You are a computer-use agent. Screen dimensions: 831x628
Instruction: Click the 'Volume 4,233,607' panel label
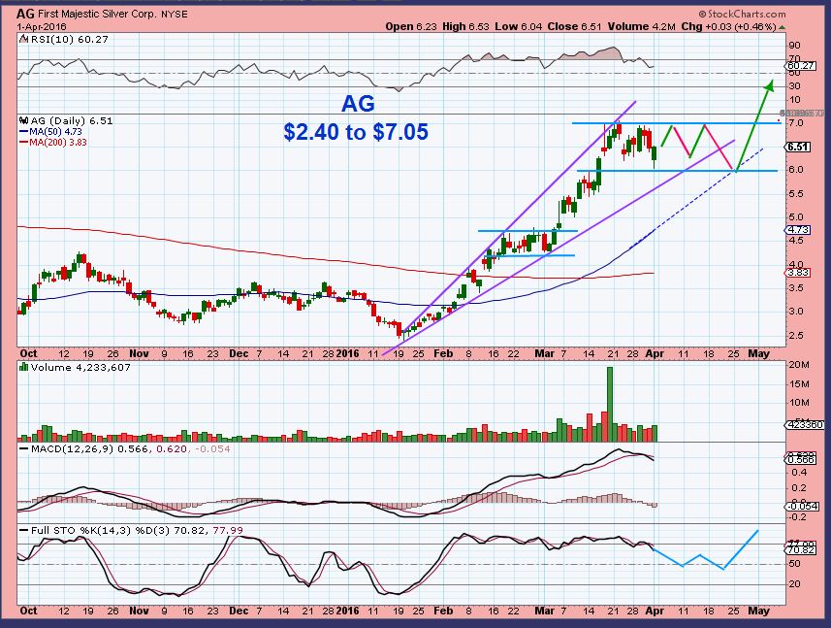tap(80, 367)
